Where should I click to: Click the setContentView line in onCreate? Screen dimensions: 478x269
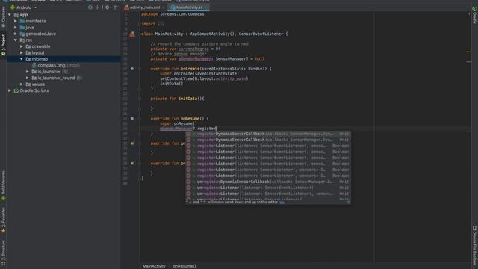(x=204, y=78)
